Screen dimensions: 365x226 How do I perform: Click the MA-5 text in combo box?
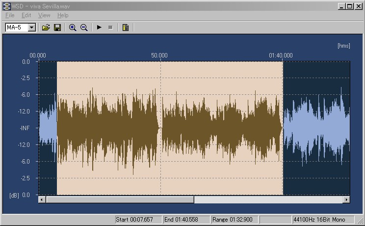click(14, 28)
